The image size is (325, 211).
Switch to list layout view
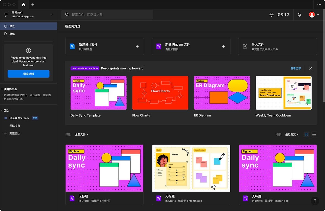pyautogui.click(x=314, y=134)
